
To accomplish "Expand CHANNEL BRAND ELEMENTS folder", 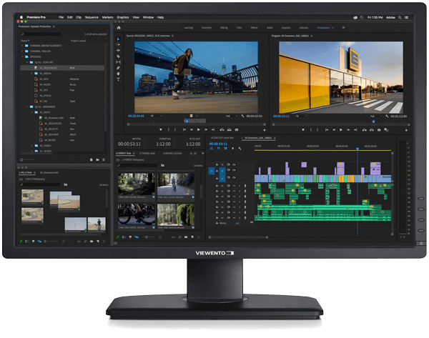I will [x=22, y=46].
